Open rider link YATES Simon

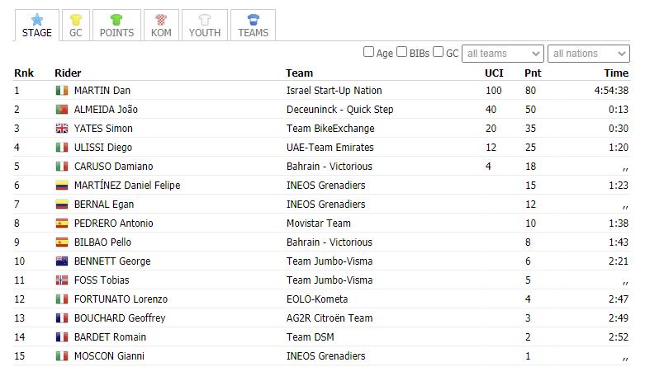pos(103,129)
